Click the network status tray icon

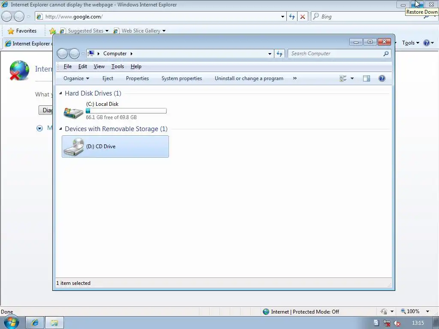387,323
